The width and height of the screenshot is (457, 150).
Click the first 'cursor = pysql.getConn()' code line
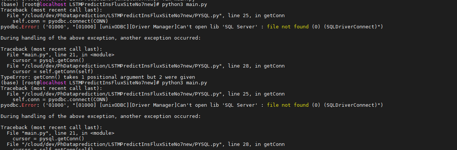48,60
